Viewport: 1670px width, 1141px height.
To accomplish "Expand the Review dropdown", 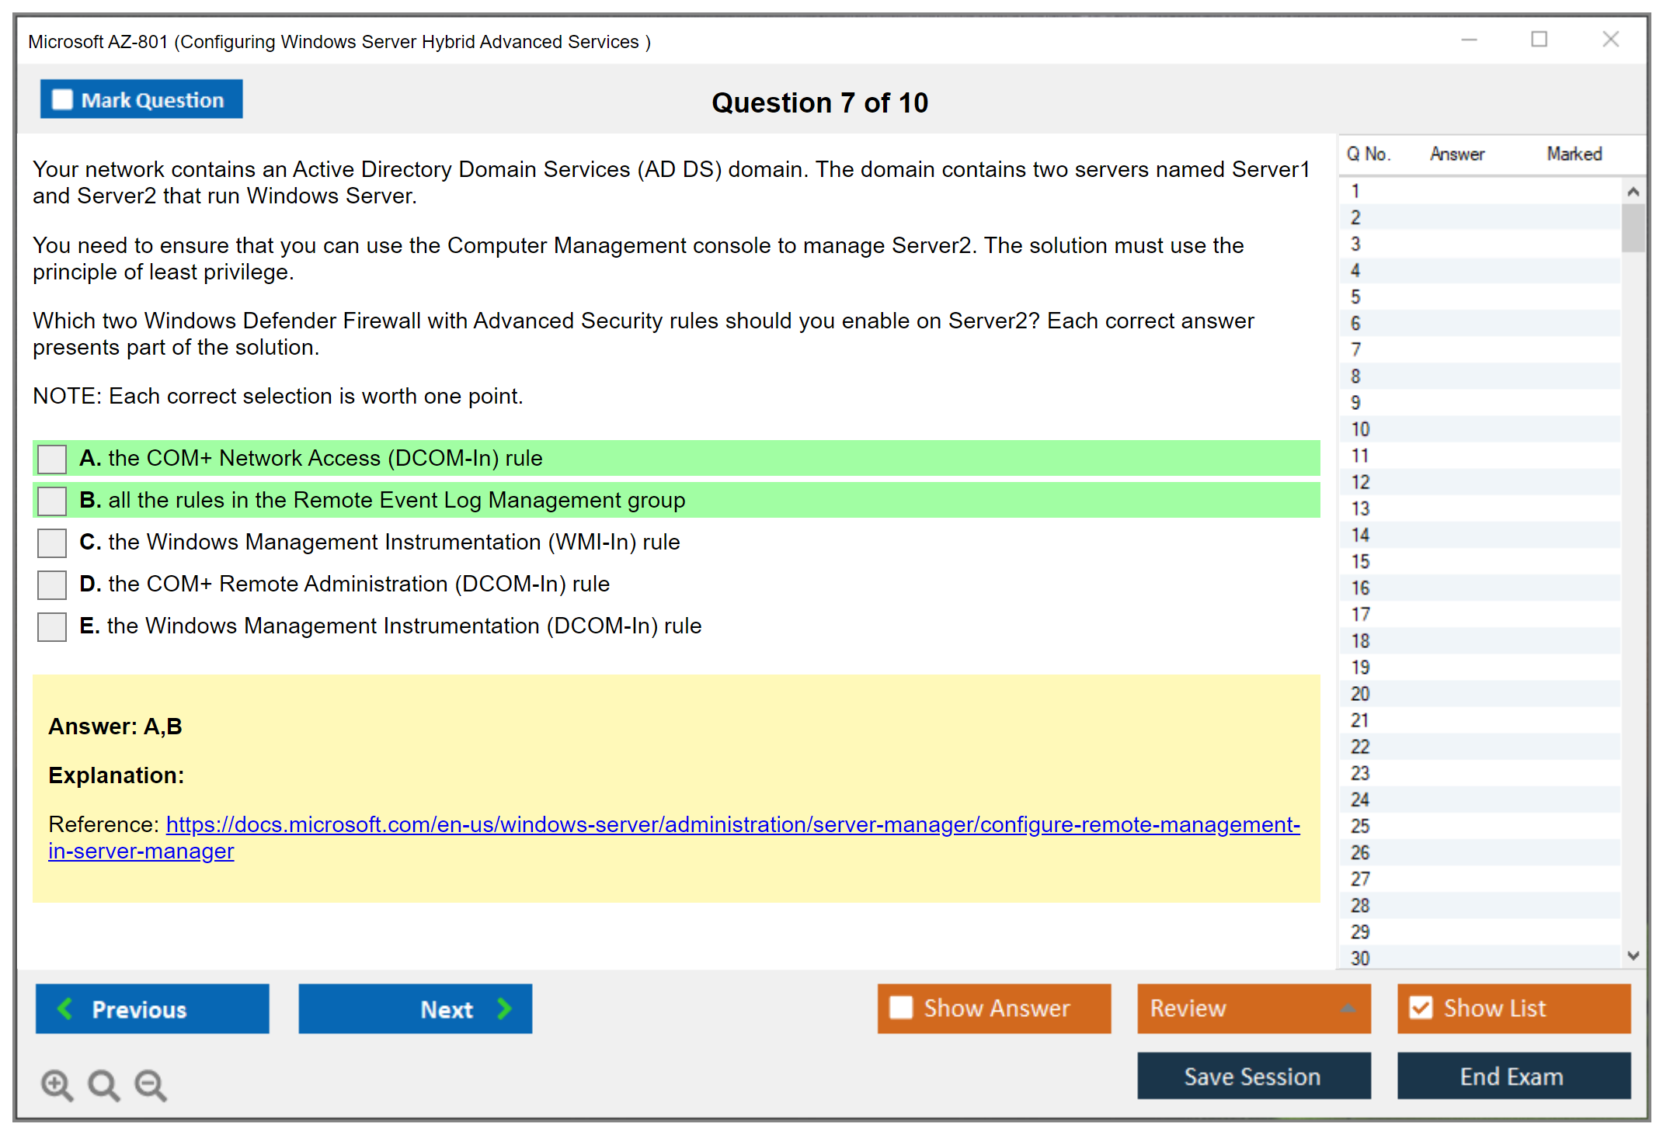I will click(x=1348, y=1008).
